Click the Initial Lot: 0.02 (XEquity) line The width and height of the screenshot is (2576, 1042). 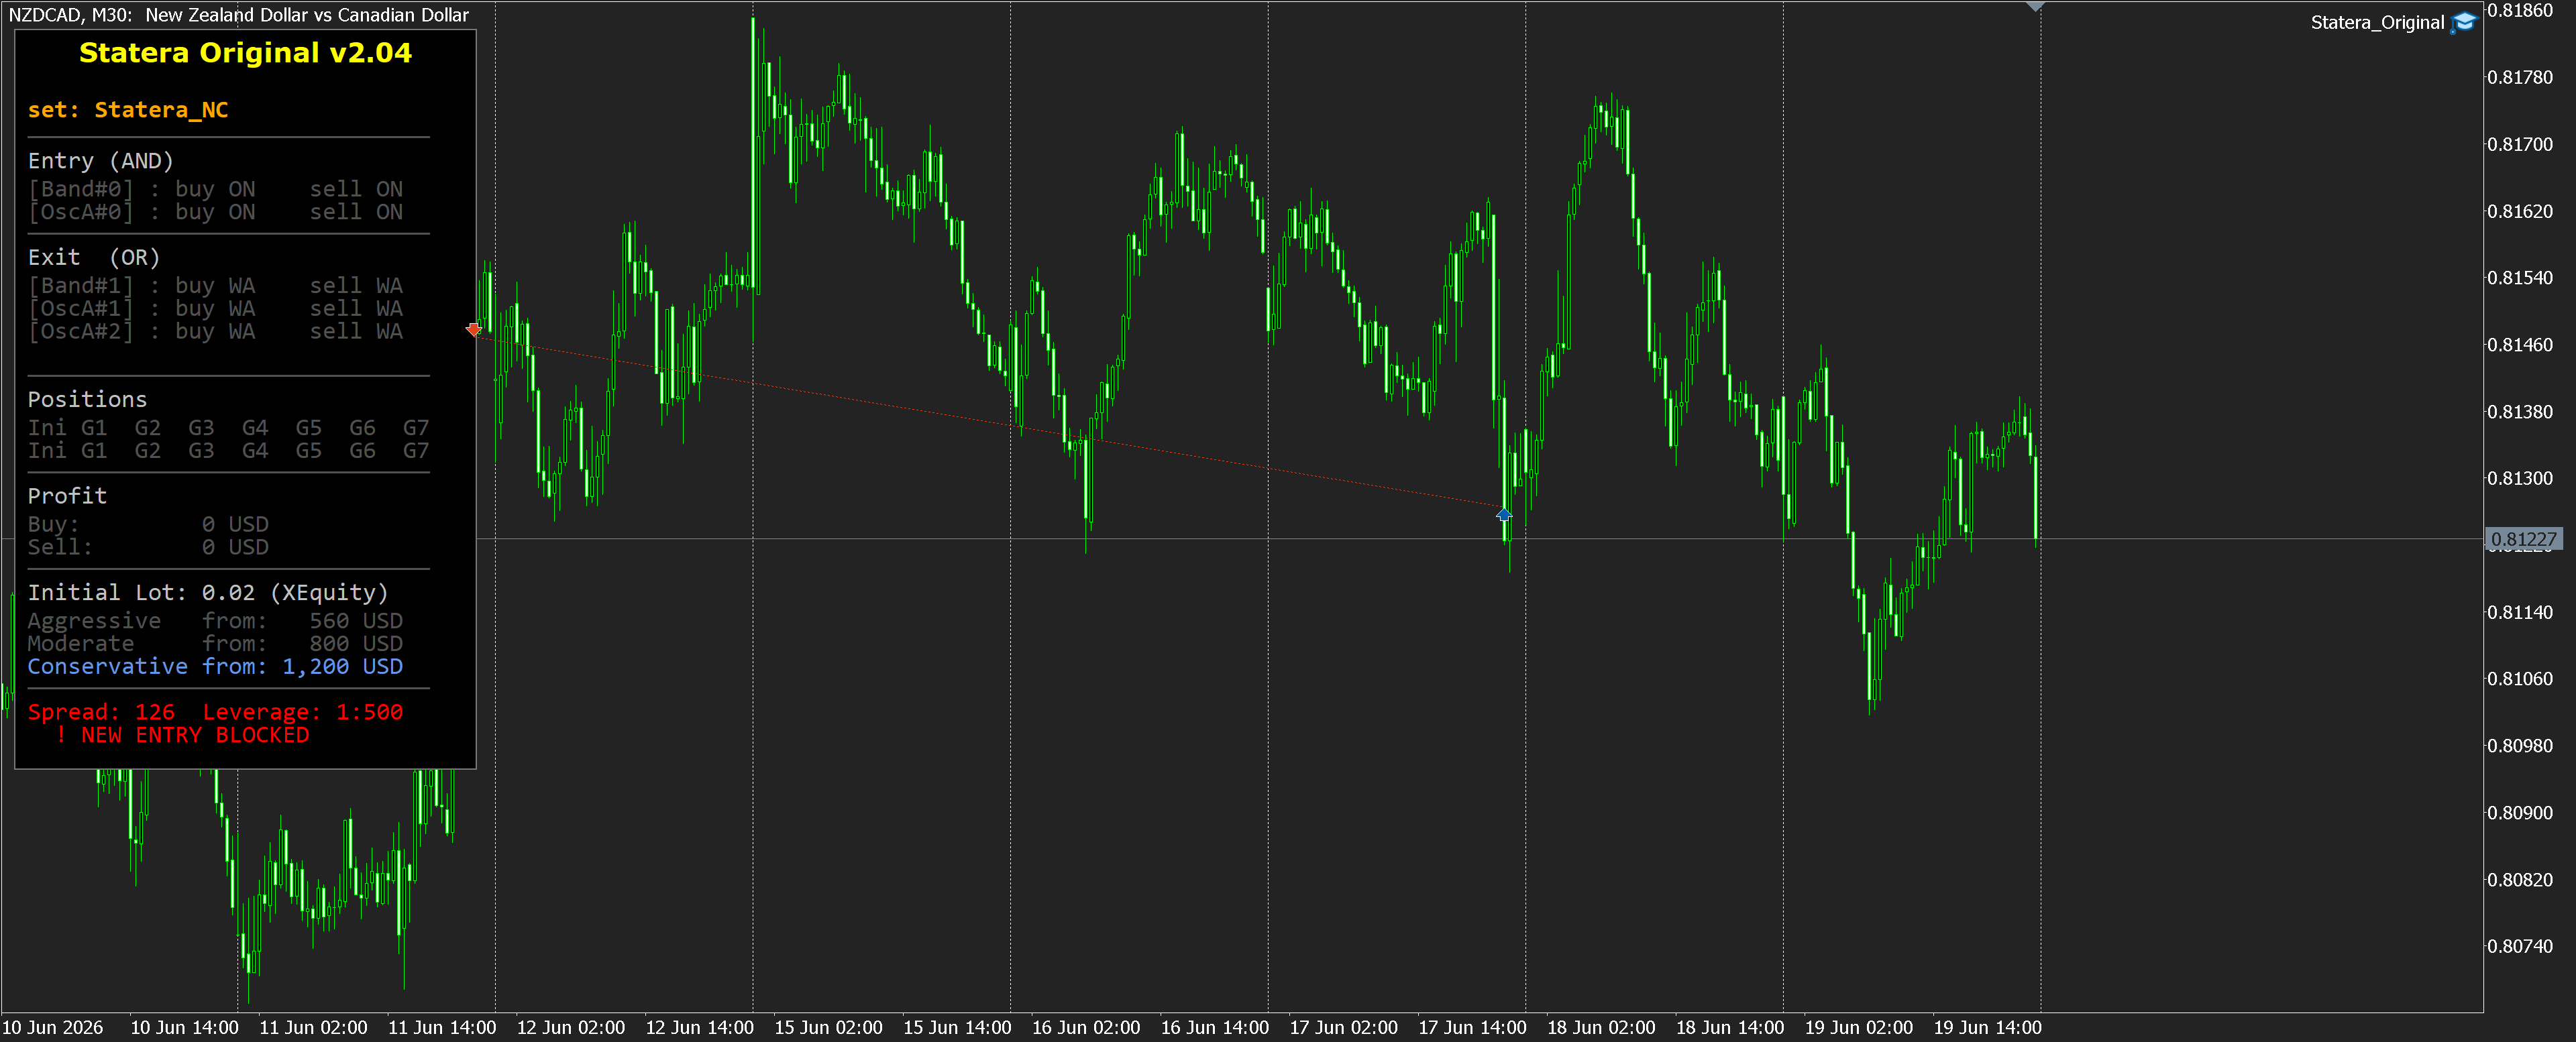coord(208,593)
